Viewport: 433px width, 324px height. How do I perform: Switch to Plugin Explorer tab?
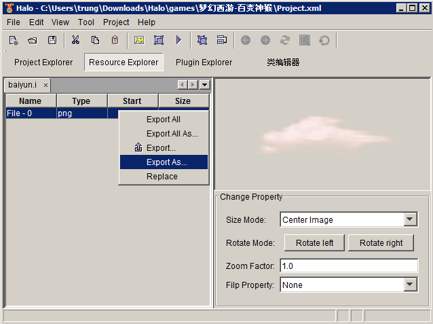(204, 62)
